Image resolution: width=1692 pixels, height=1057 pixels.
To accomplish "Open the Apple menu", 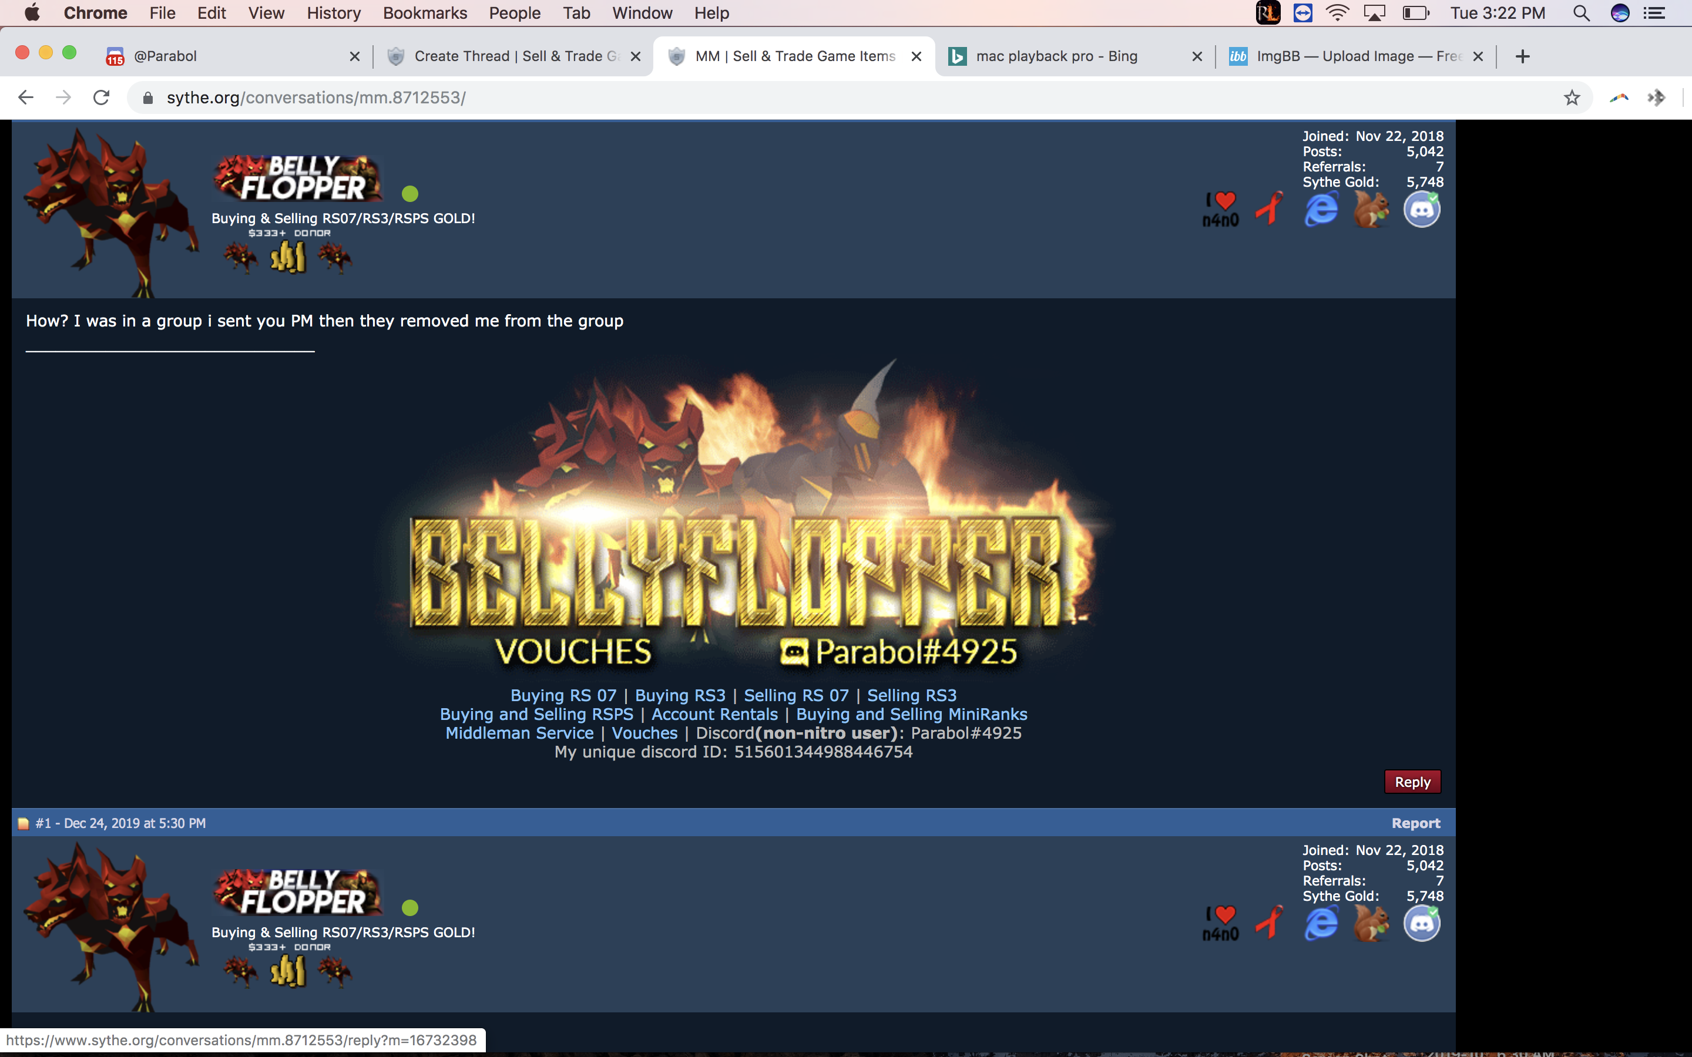I will pyautogui.click(x=32, y=12).
